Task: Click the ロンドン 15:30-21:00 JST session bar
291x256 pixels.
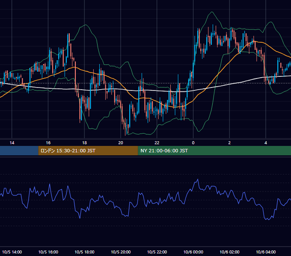Action: click(88, 151)
